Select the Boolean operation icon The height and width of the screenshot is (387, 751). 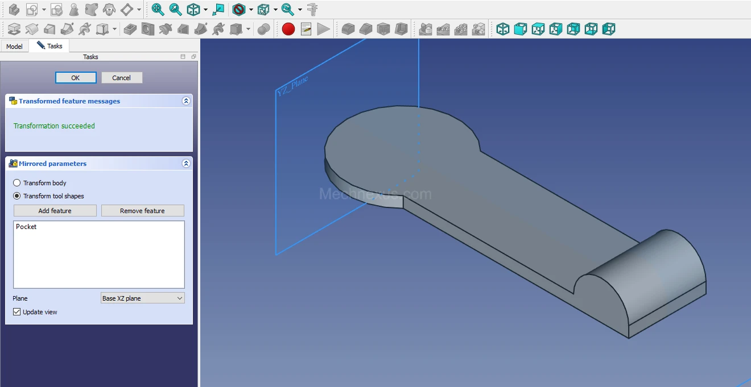click(263, 29)
